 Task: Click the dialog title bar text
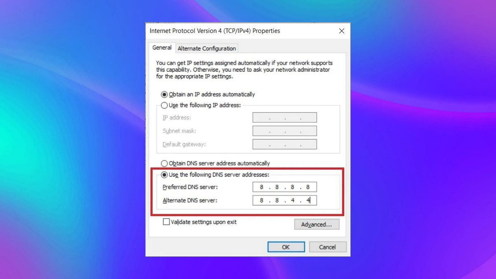(x=215, y=31)
